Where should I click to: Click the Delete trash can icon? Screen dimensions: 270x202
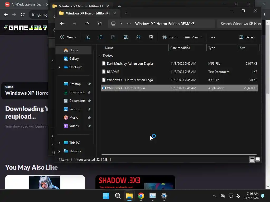(x=151, y=37)
